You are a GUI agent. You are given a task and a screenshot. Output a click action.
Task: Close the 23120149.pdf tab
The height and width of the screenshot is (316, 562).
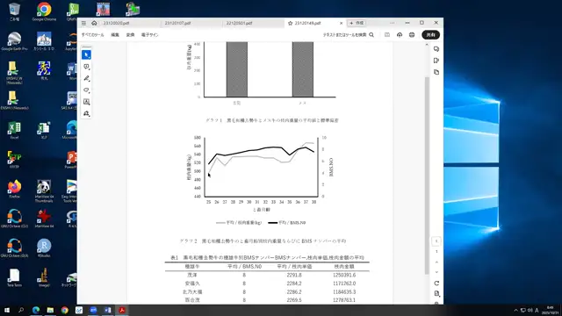click(342, 23)
